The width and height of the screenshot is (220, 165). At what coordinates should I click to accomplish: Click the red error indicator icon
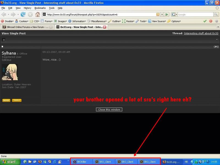pyautogui.click(x=211, y=21)
